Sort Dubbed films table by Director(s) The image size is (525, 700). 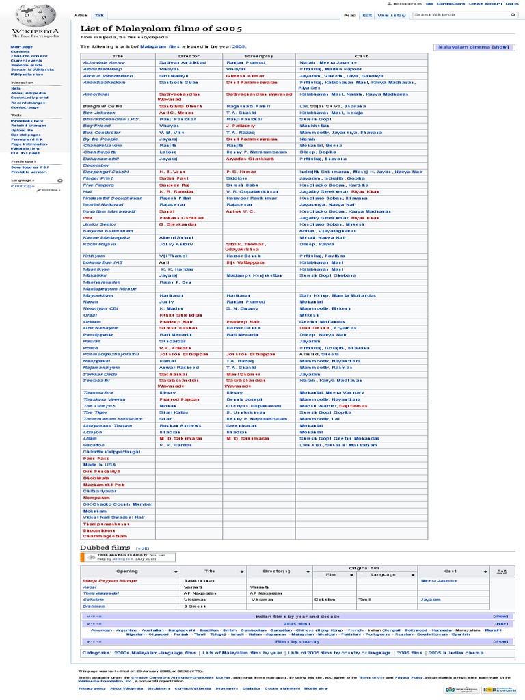(308, 572)
